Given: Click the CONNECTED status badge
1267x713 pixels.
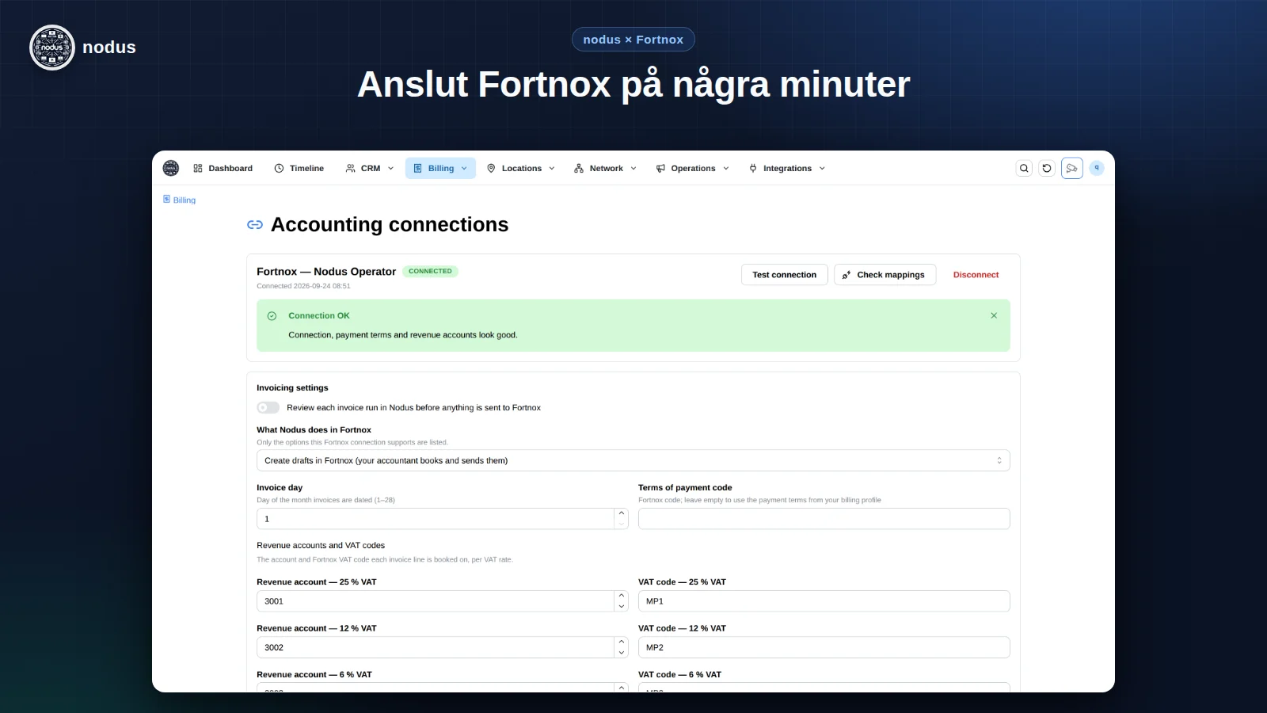Looking at the screenshot, I should tap(431, 271).
